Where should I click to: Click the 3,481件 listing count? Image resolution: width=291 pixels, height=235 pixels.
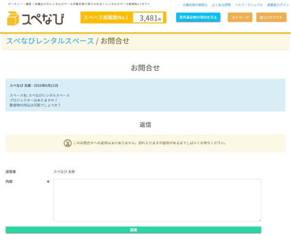tap(149, 18)
